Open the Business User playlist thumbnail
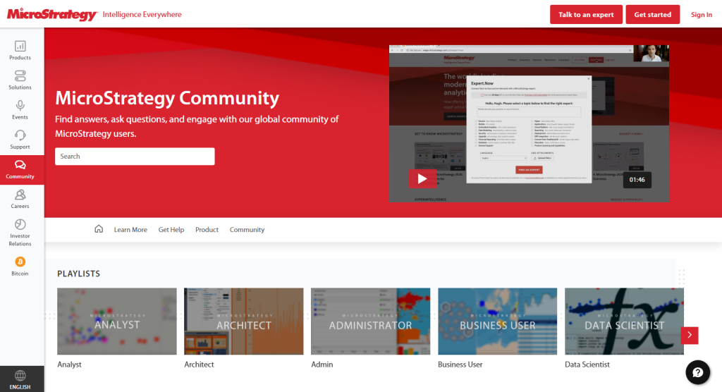The image size is (722, 392). [x=497, y=321]
